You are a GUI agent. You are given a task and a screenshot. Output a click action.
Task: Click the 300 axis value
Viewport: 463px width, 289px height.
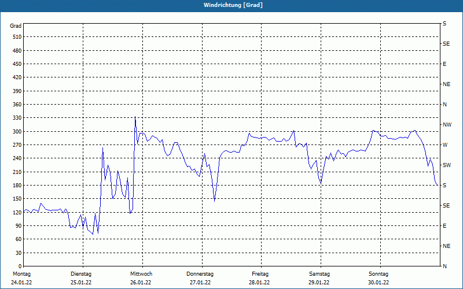point(17,132)
